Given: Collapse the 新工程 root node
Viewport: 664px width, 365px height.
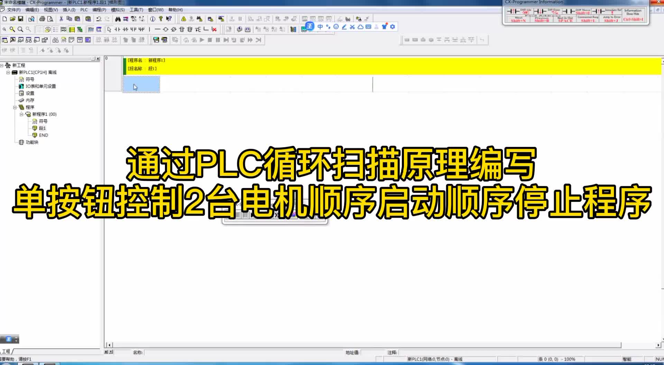Looking at the screenshot, I should [2, 65].
